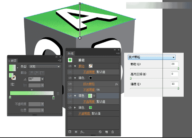The width and height of the screenshot is (192, 138).
Task: Click the 描边 link in the Appearance panel
Action: 81,66
